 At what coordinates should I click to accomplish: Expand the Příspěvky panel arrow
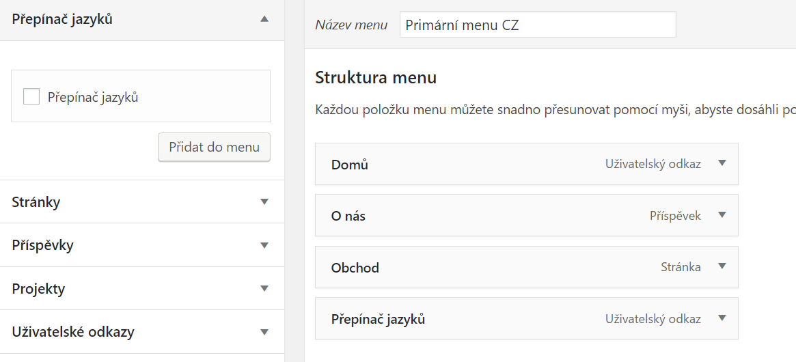click(264, 245)
